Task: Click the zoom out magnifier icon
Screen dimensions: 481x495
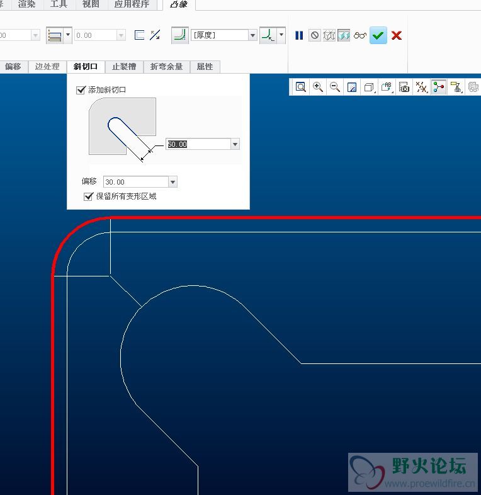Action: point(335,87)
